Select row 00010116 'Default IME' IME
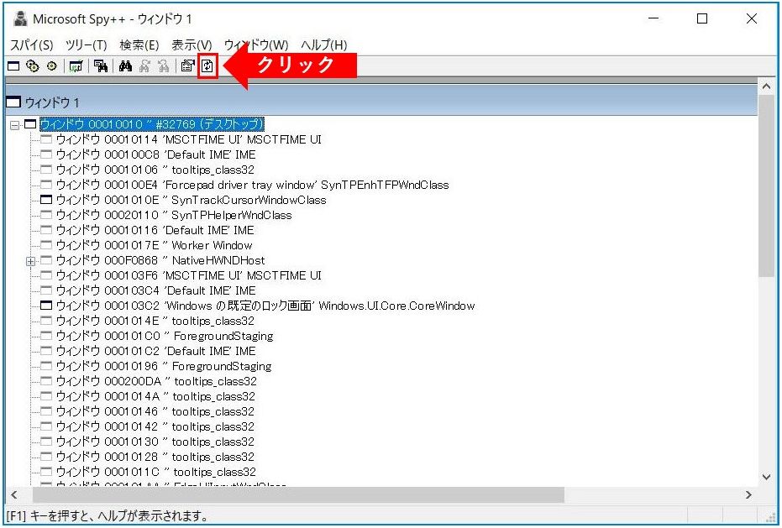Screen dimensions: 782x528 click(x=155, y=230)
